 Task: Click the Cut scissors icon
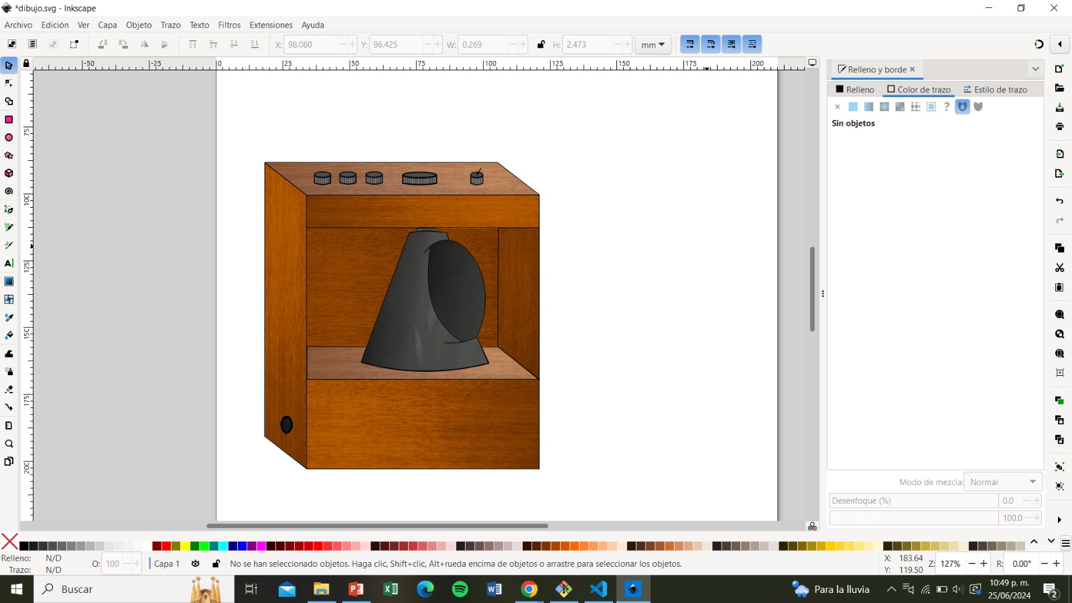[x=1059, y=268]
